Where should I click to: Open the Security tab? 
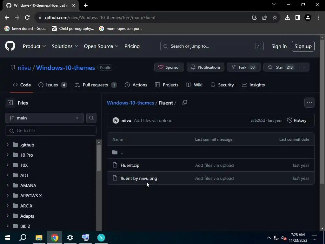[x=222, y=85]
